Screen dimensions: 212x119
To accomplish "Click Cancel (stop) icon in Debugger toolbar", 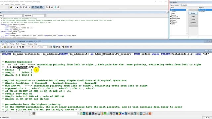I will [x=18, y=7].
